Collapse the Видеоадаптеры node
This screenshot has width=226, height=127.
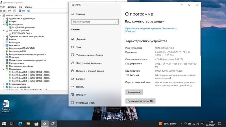[4, 25]
